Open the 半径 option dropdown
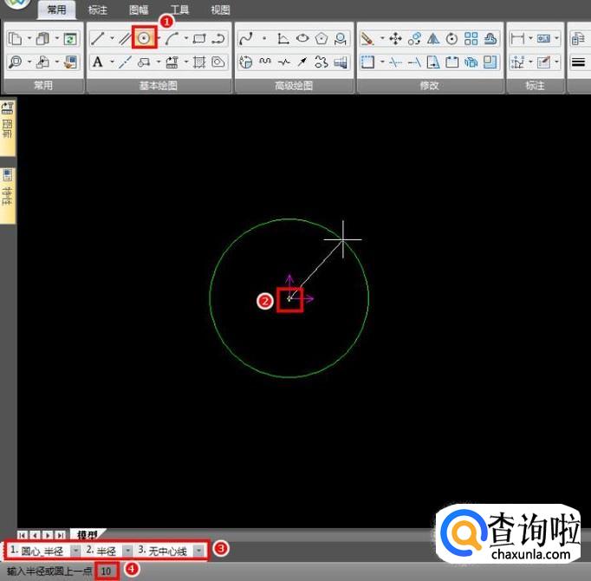 point(126,551)
